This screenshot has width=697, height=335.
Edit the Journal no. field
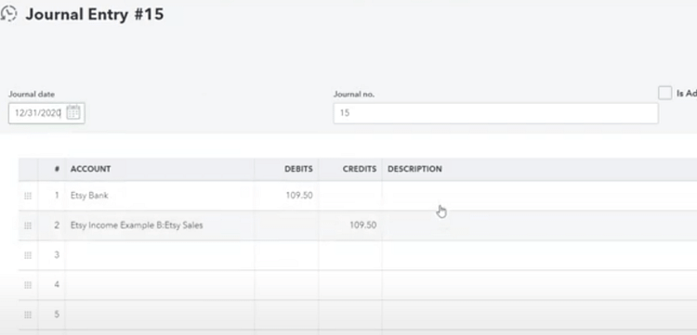point(495,113)
